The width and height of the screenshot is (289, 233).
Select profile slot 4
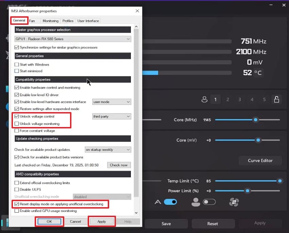(x=252, y=100)
